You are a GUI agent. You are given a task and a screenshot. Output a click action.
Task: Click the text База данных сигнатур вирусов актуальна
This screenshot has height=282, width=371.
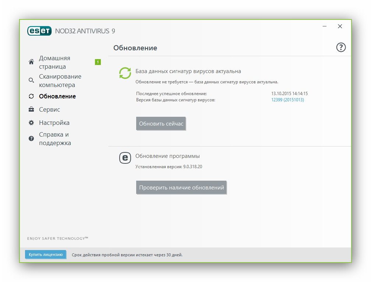coord(188,71)
